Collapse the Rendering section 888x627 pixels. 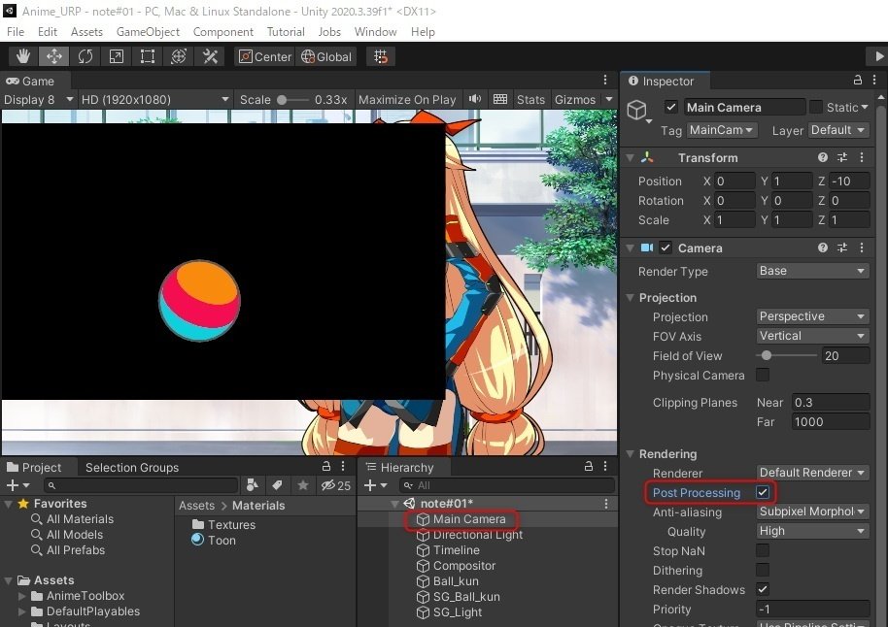point(630,454)
